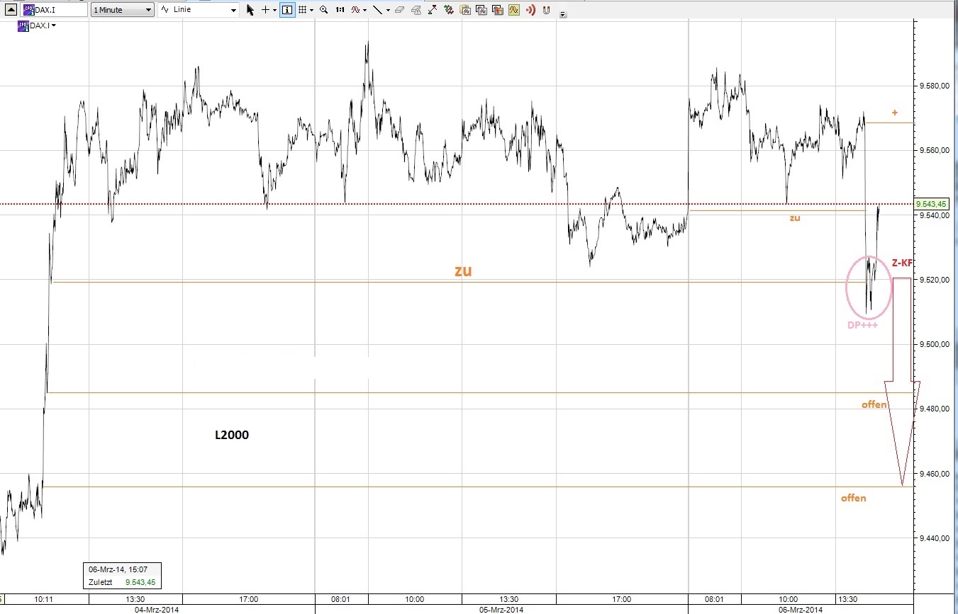Select the crosshair pointer tool
This screenshot has height=614, width=958.
point(265,10)
